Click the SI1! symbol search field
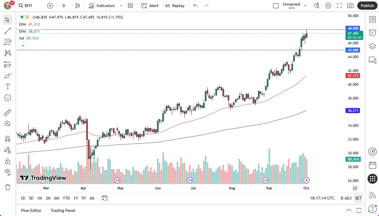Screen dimensions: 379x216 [26, 5]
